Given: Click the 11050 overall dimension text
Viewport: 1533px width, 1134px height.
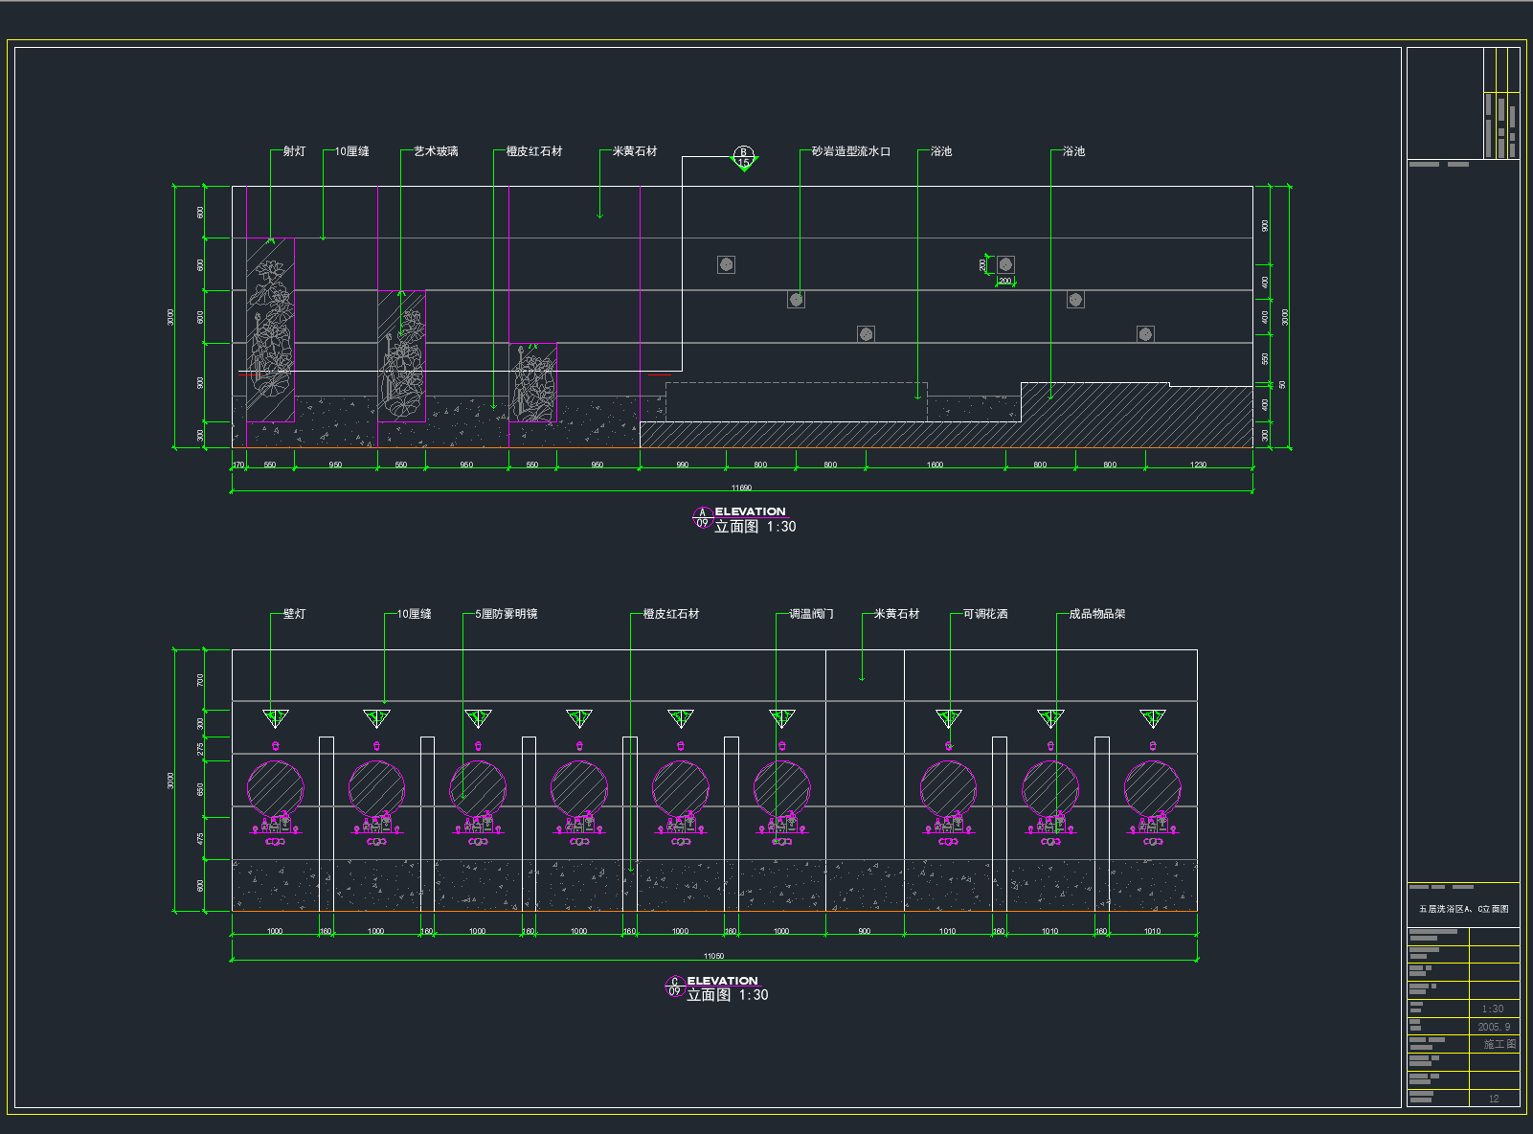Looking at the screenshot, I should click(713, 956).
